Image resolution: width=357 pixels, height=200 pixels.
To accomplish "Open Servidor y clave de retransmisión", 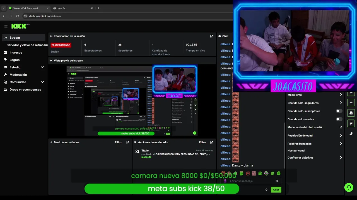I will coord(27,45).
